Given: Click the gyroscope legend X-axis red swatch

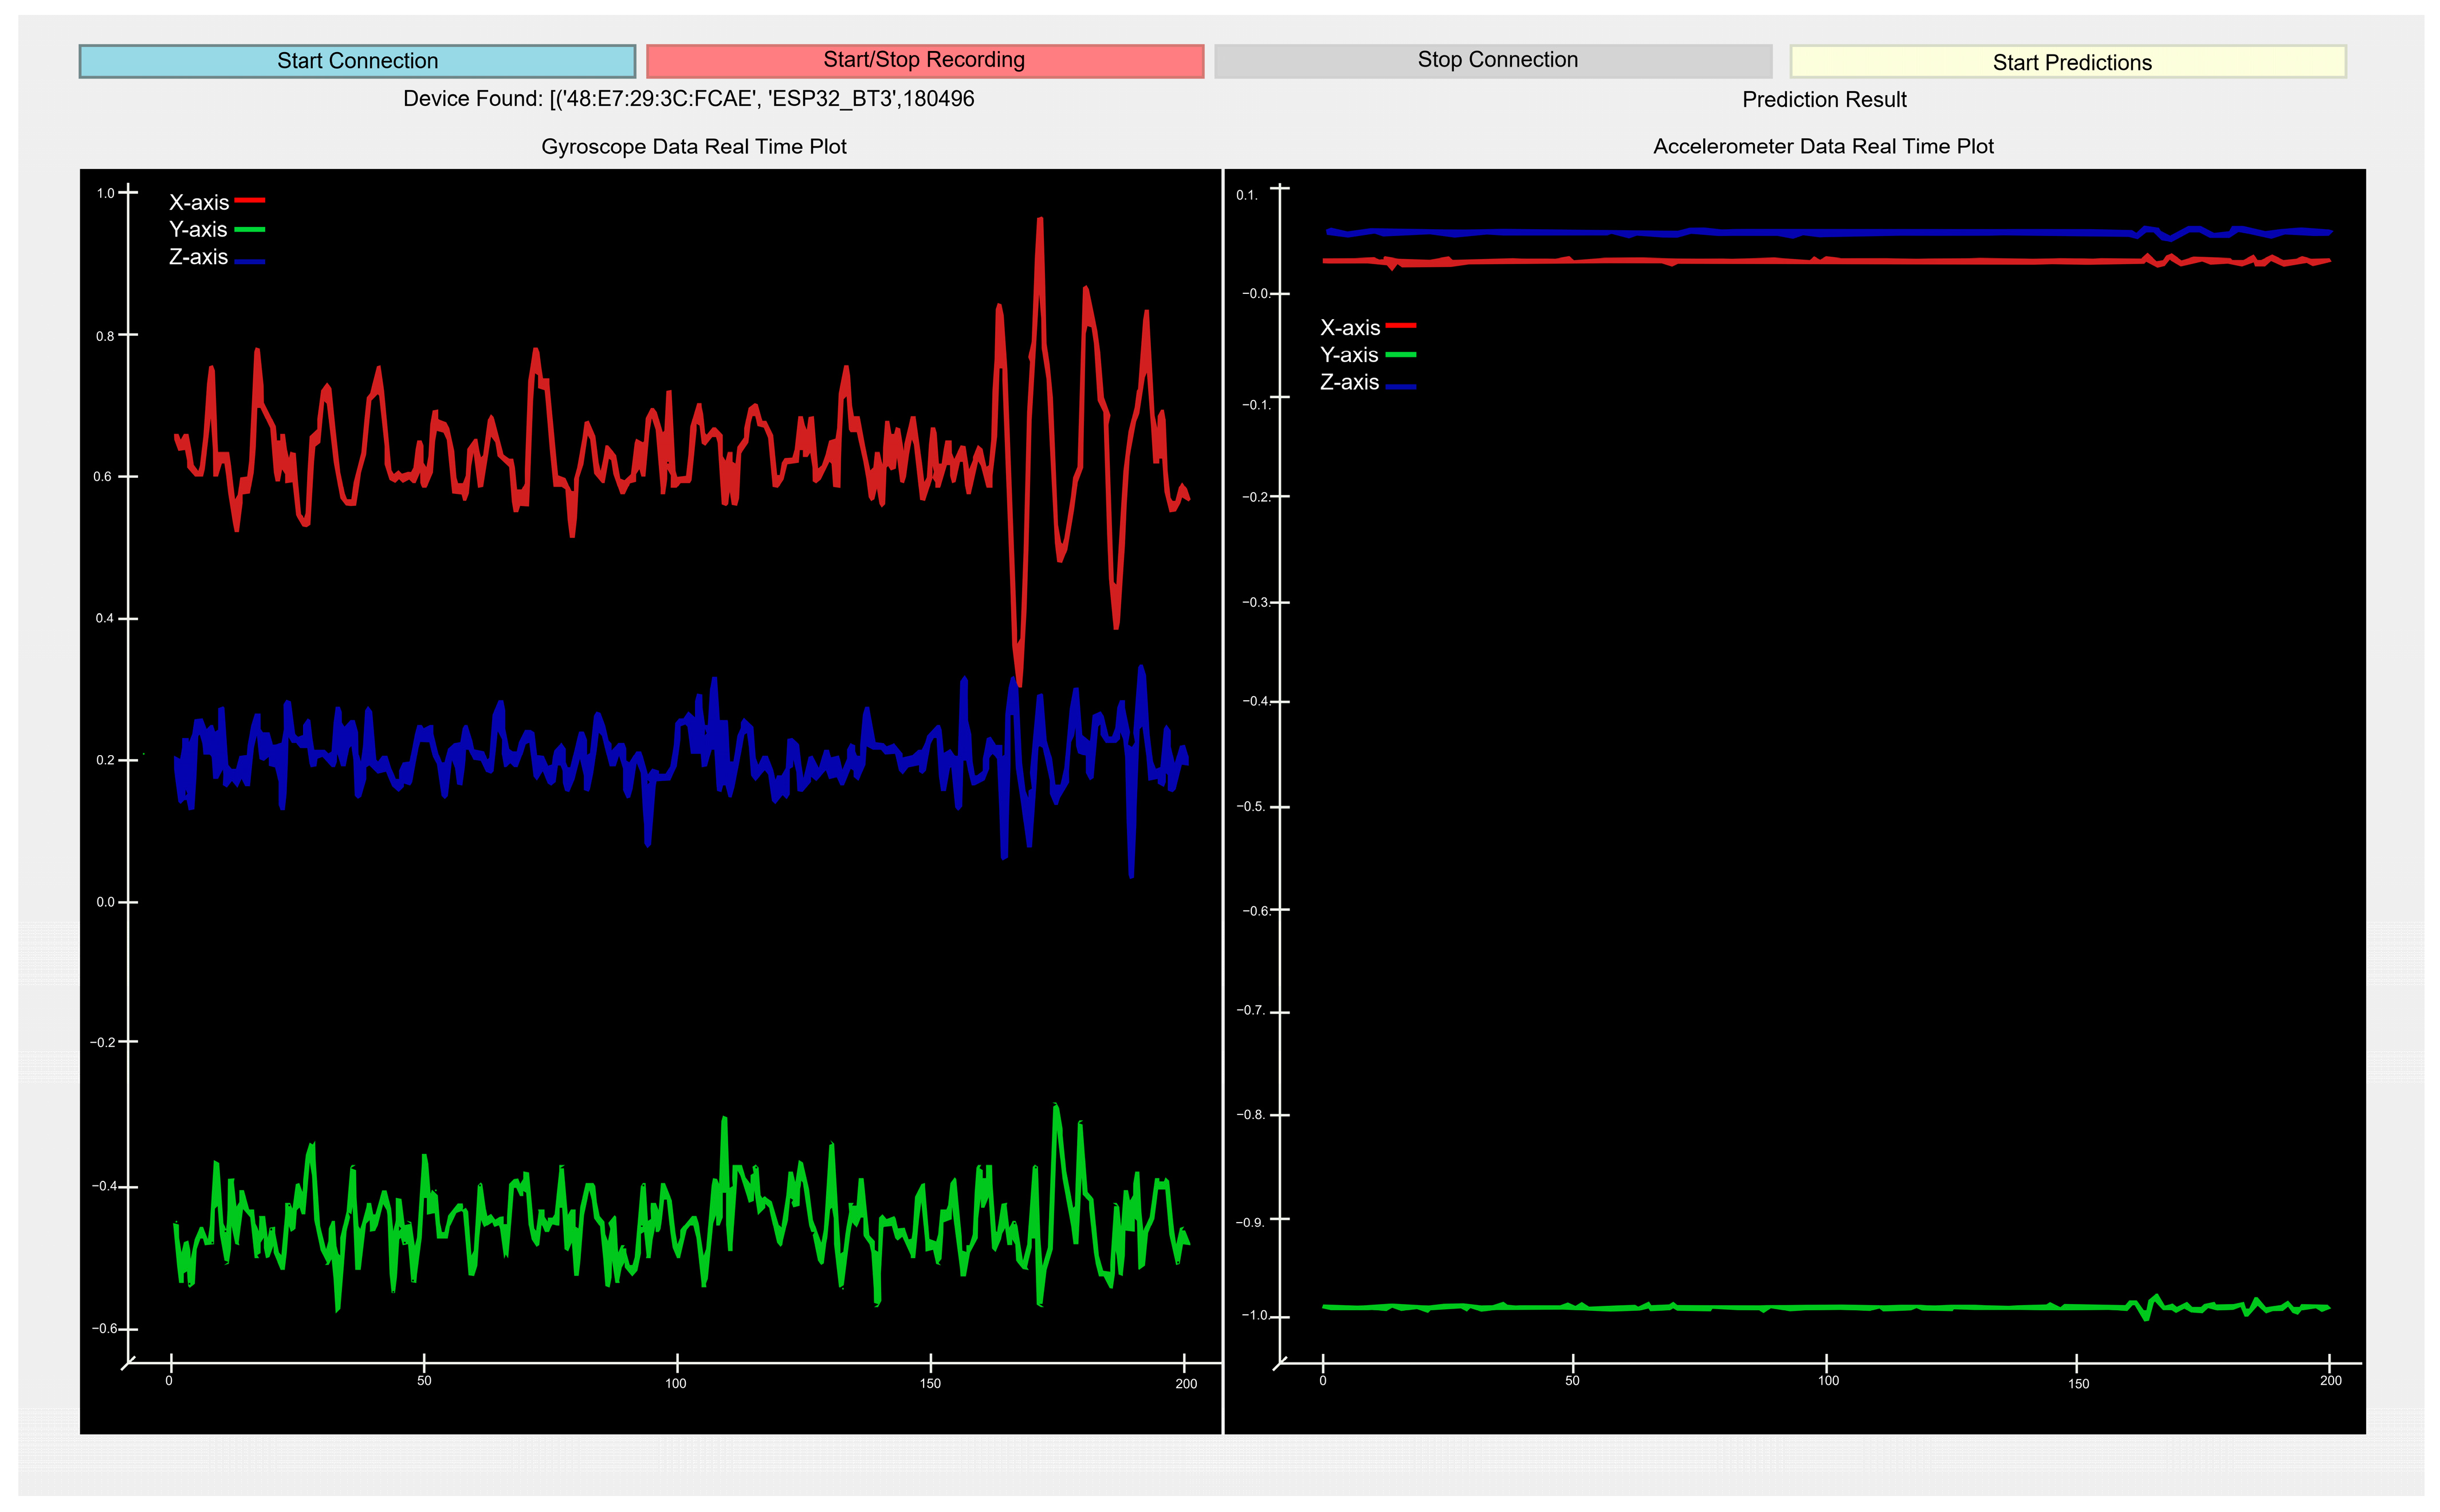Looking at the screenshot, I should click(x=249, y=201).
